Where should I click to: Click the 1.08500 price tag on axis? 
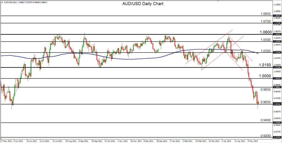click(277, 16)
